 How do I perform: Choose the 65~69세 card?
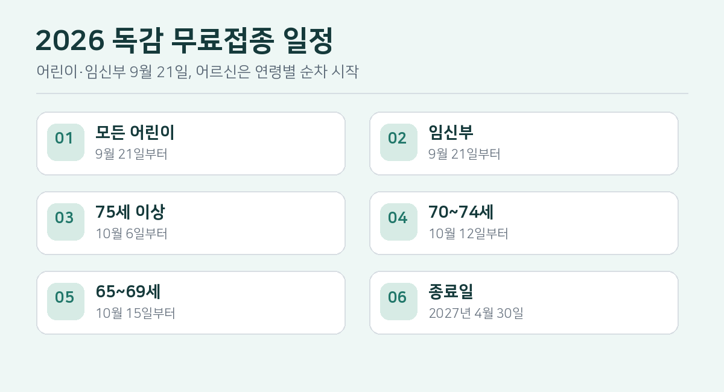click(x=191, y=303)
